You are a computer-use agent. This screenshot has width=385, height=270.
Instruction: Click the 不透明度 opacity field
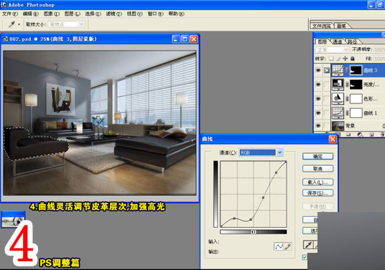pyautogui.click(x=379, y=50)
